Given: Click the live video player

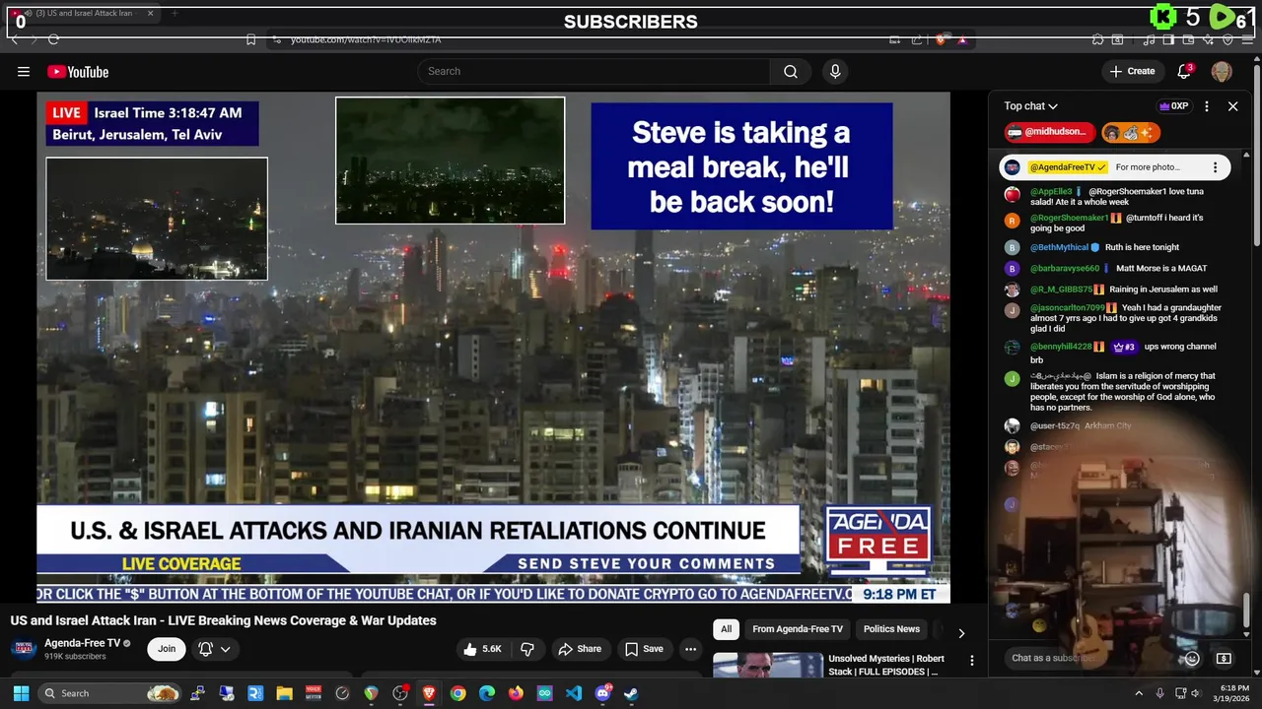Looking at the screenshot, I should [493, 347].
